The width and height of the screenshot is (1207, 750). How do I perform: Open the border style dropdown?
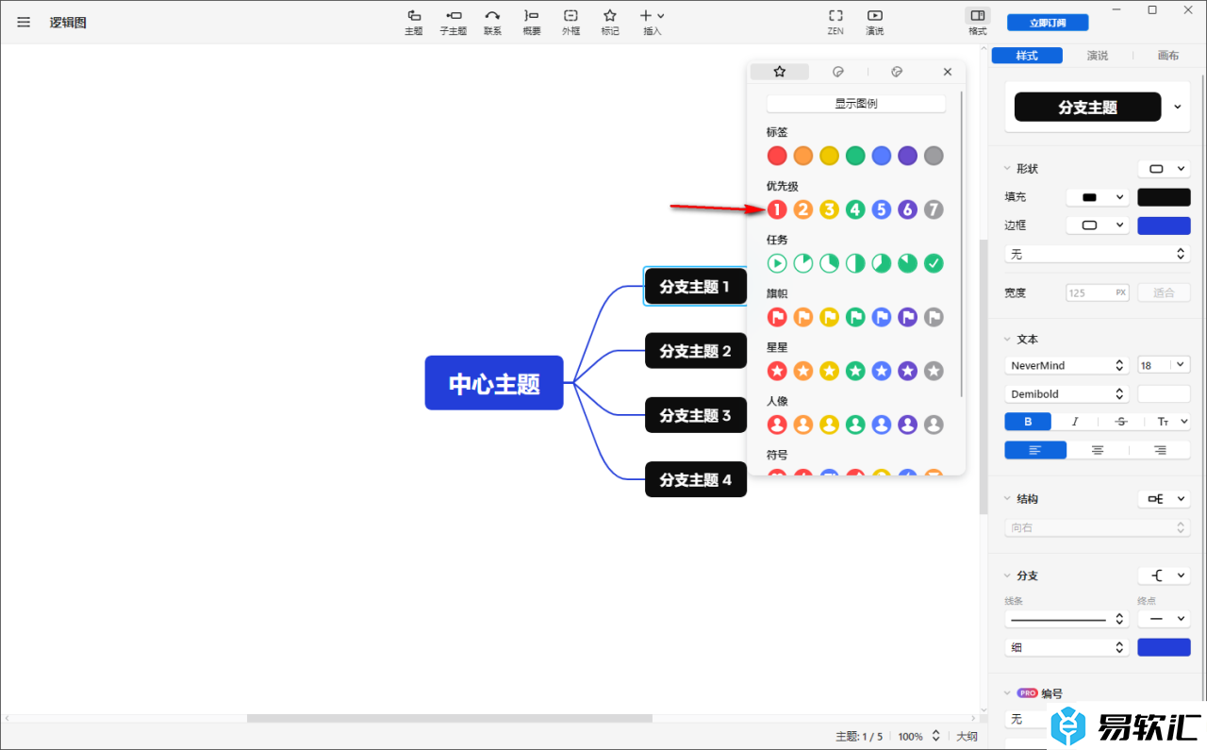click(x=1098, y=225)
